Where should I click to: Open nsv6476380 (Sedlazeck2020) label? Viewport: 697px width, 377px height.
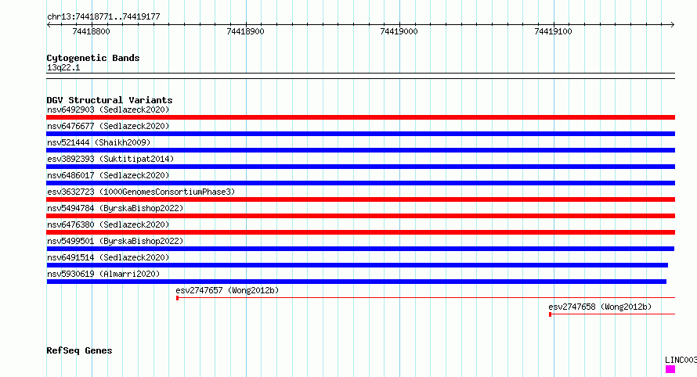(x=108, y=224)
